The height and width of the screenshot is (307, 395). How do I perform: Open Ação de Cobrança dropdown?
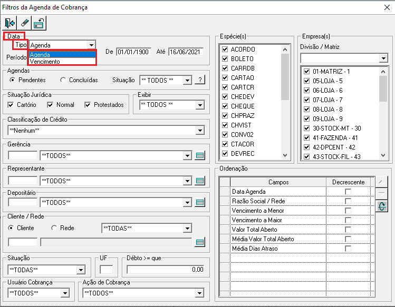coord(199,293)
